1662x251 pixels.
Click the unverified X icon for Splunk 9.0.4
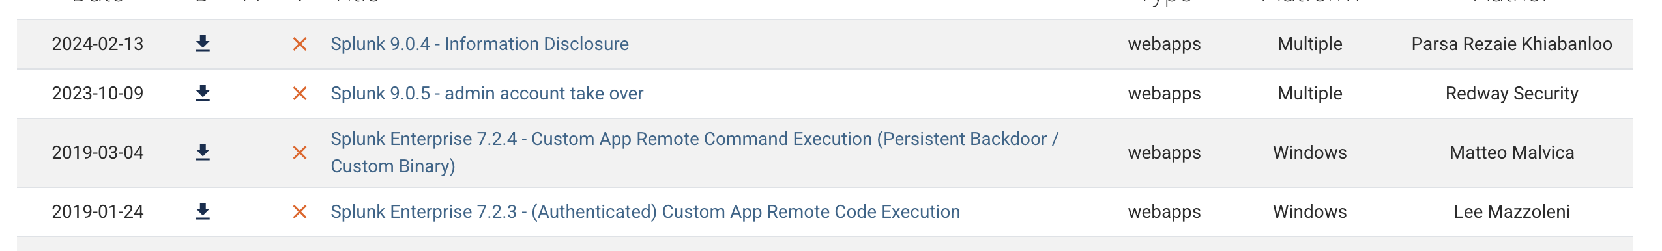coord(300,44)
